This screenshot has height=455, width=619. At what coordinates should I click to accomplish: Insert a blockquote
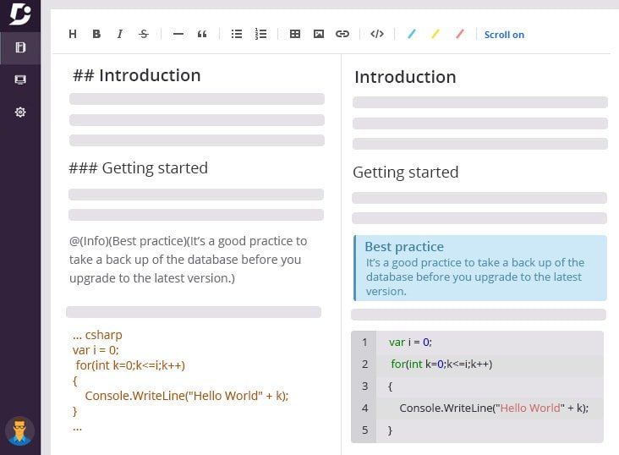pos(202,35)
